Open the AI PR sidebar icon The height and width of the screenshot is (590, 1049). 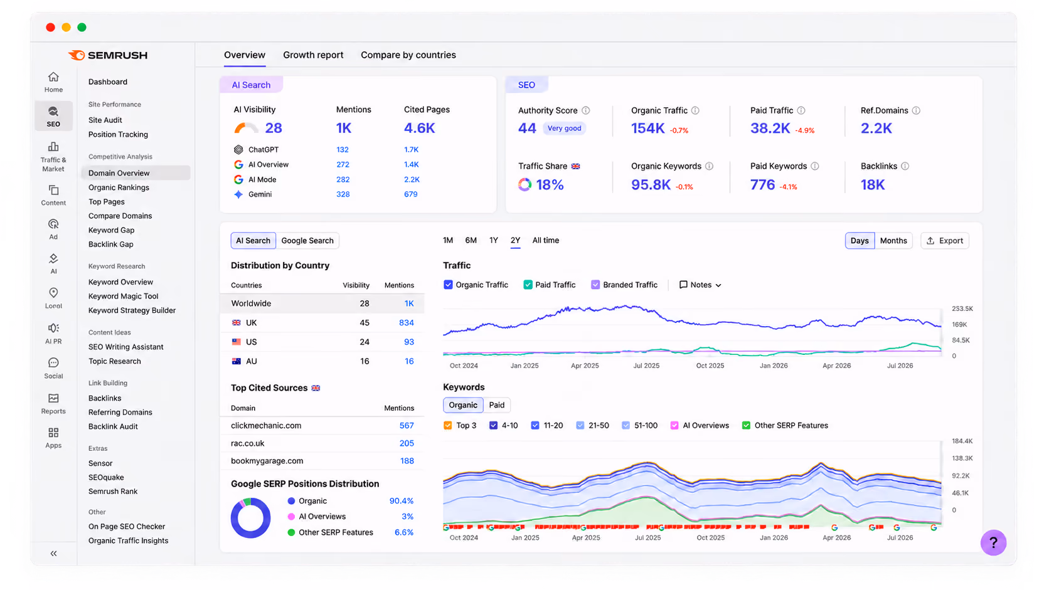(53, 328)
